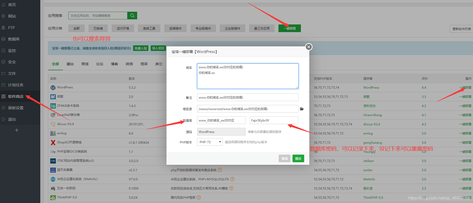This screenshot has height=203, width=473.
Task: Filter apps by 宝塔插件 category
Action: point(175,28)
